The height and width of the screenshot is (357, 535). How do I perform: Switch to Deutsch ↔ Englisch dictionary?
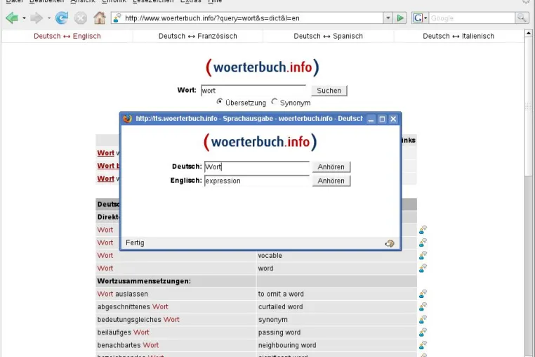pos(67,37)
